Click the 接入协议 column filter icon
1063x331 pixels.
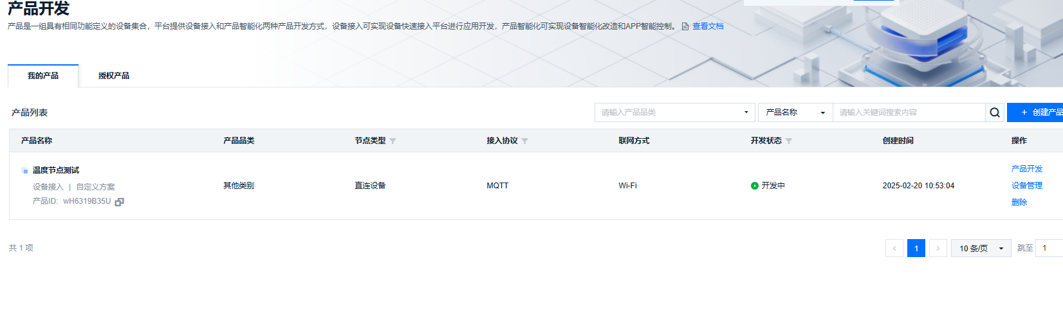524,141
